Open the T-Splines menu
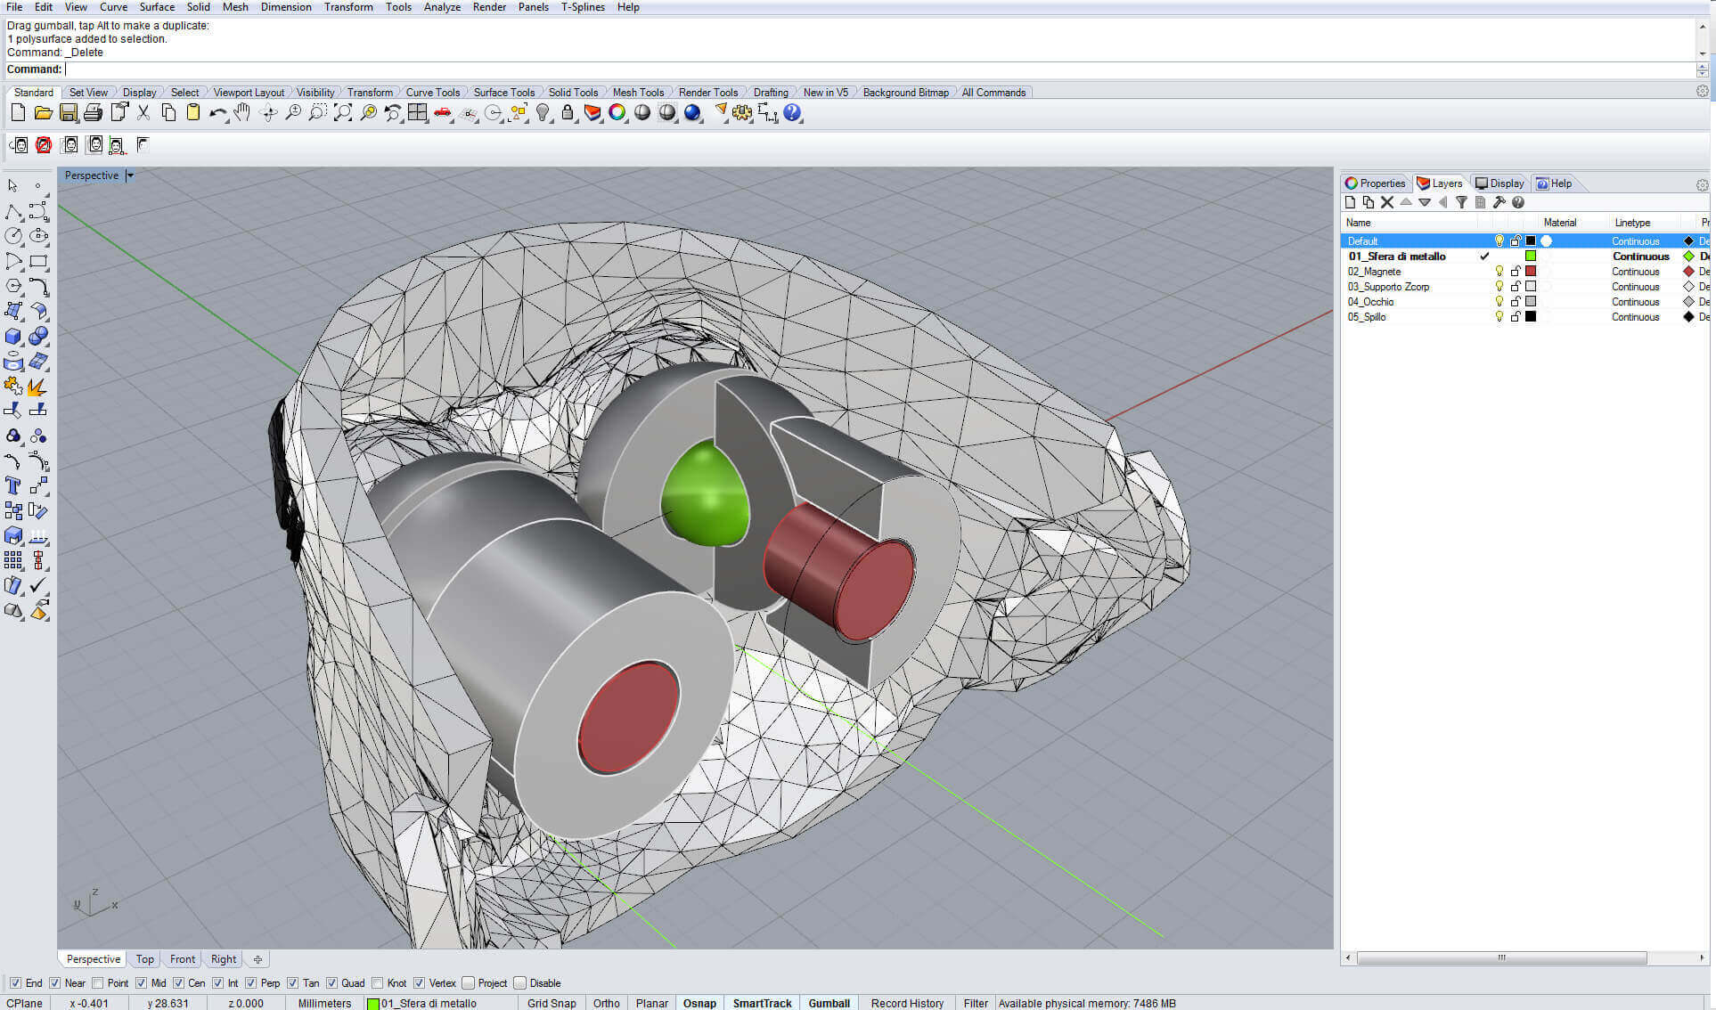 pos(583,7)
